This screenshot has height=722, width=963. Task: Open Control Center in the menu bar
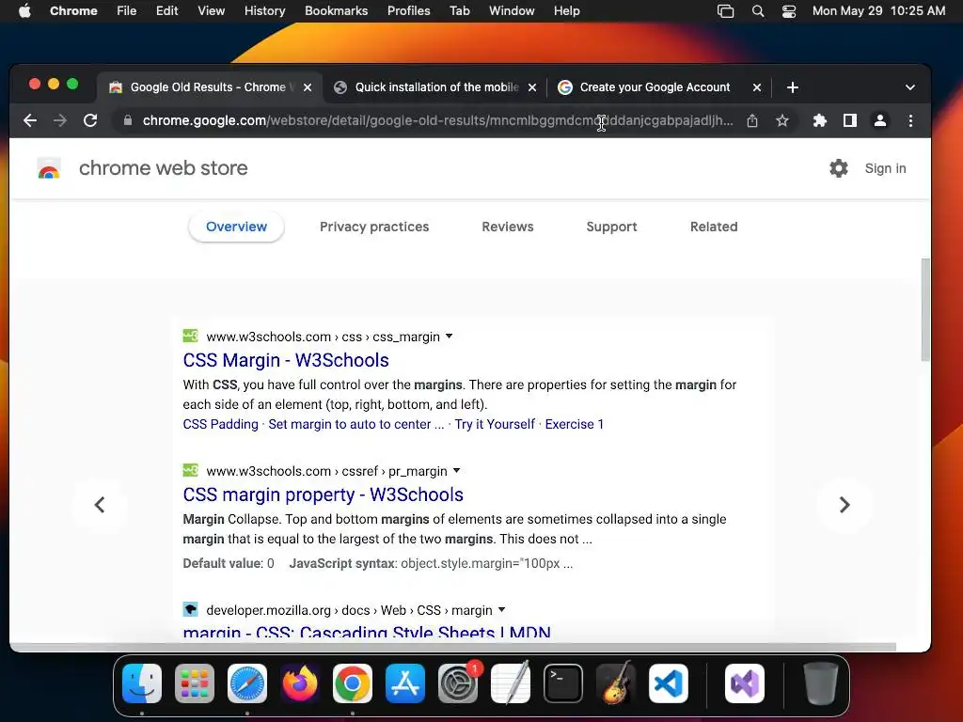[x=789, y=11]
